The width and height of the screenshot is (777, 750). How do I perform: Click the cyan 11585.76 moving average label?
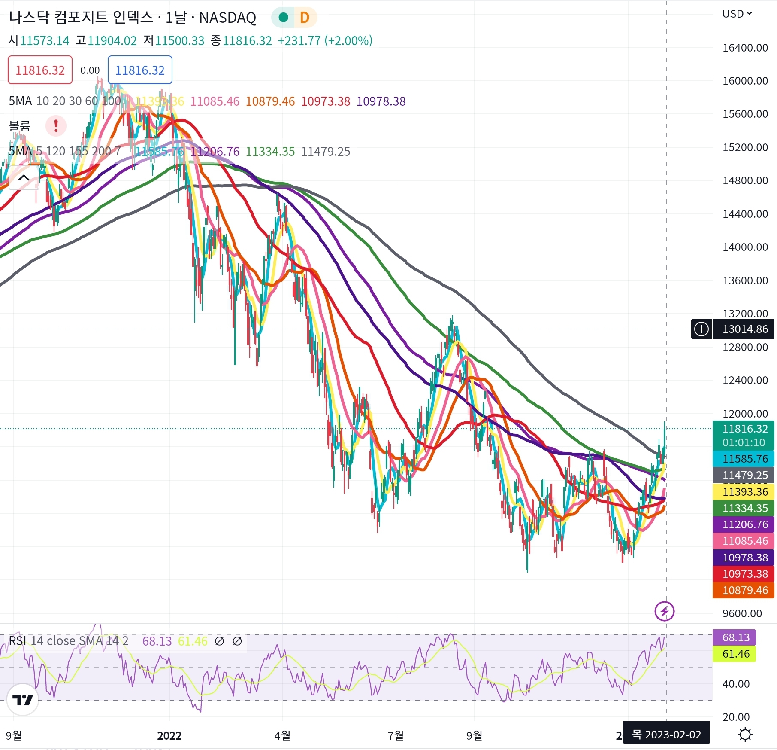[744, 459]
